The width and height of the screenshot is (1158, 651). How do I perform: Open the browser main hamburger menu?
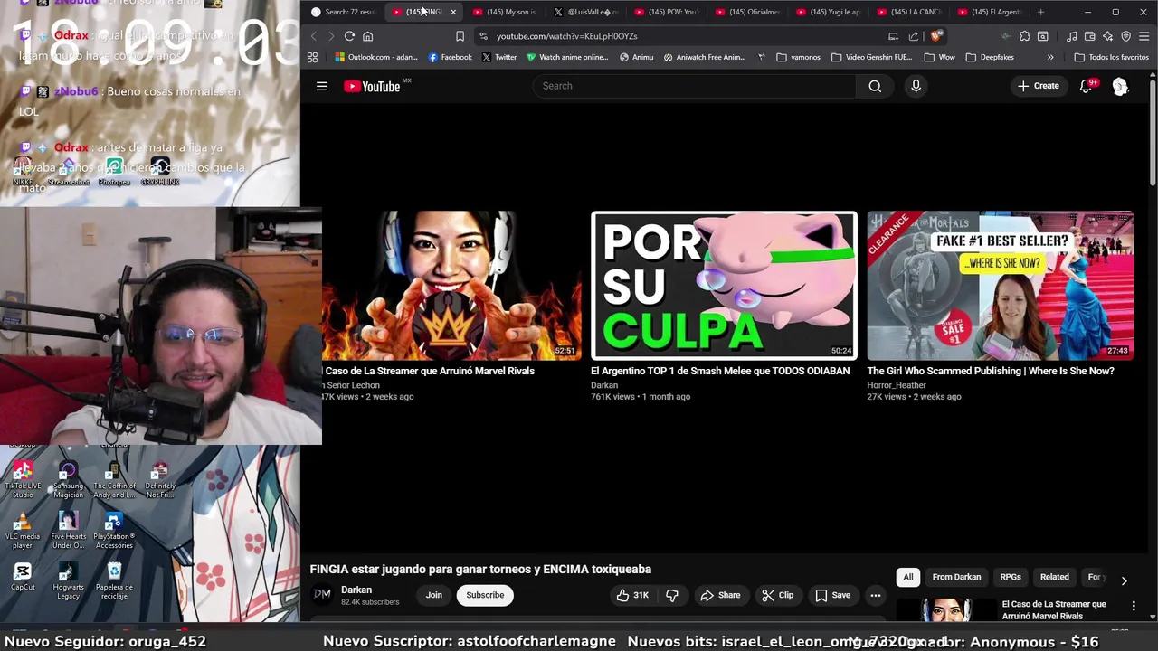1144,36
